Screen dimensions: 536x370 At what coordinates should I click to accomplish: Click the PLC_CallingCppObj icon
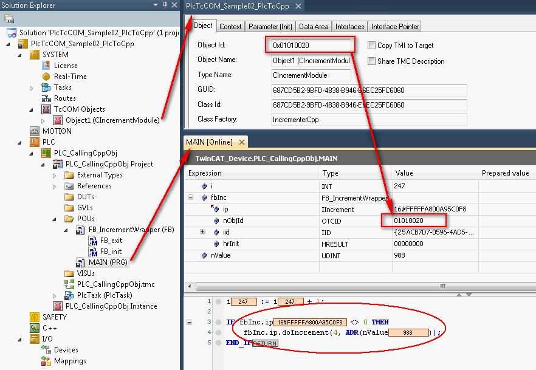pyautogui.click(x=46, y=153)
